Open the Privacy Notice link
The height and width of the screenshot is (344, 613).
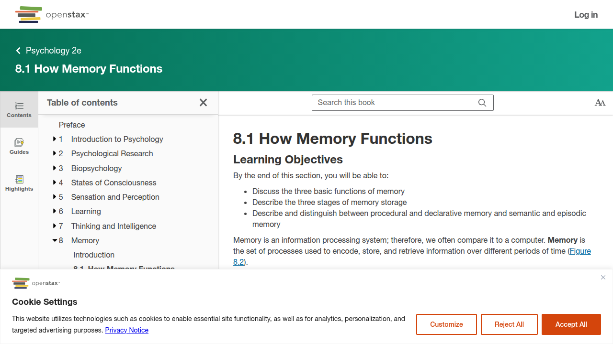[127, 330]
